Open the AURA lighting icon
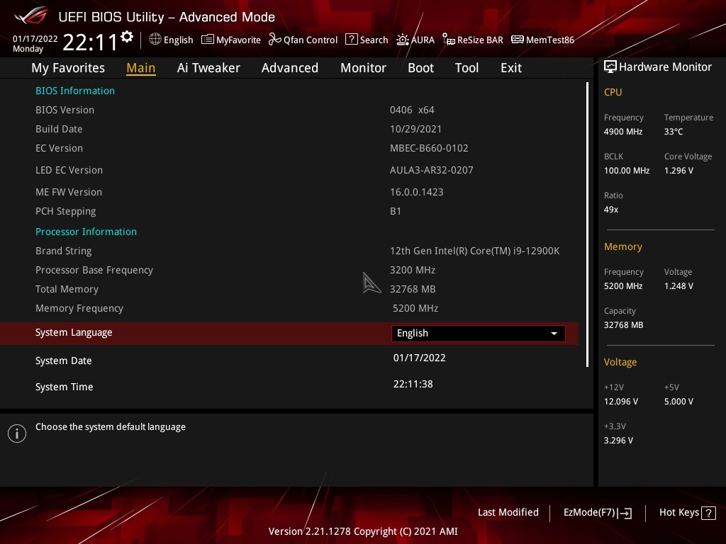The width and height of the screenshot is (726, 544). (x=403, y=40)
